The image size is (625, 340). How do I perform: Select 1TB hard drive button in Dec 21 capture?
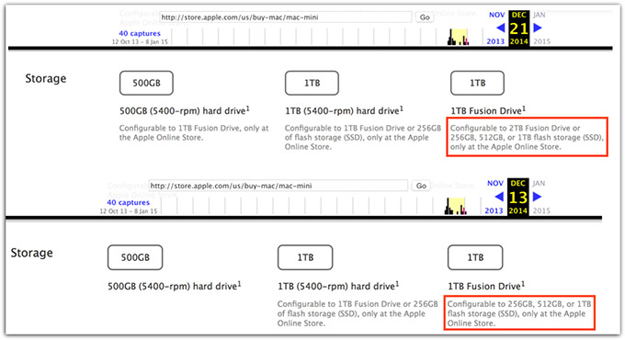312,83
